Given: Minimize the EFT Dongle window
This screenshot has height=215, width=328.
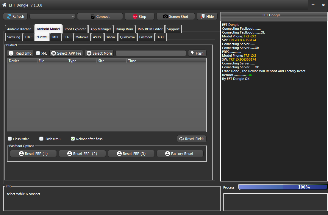Looking at the screenshot, I should [x=313, y=5].
